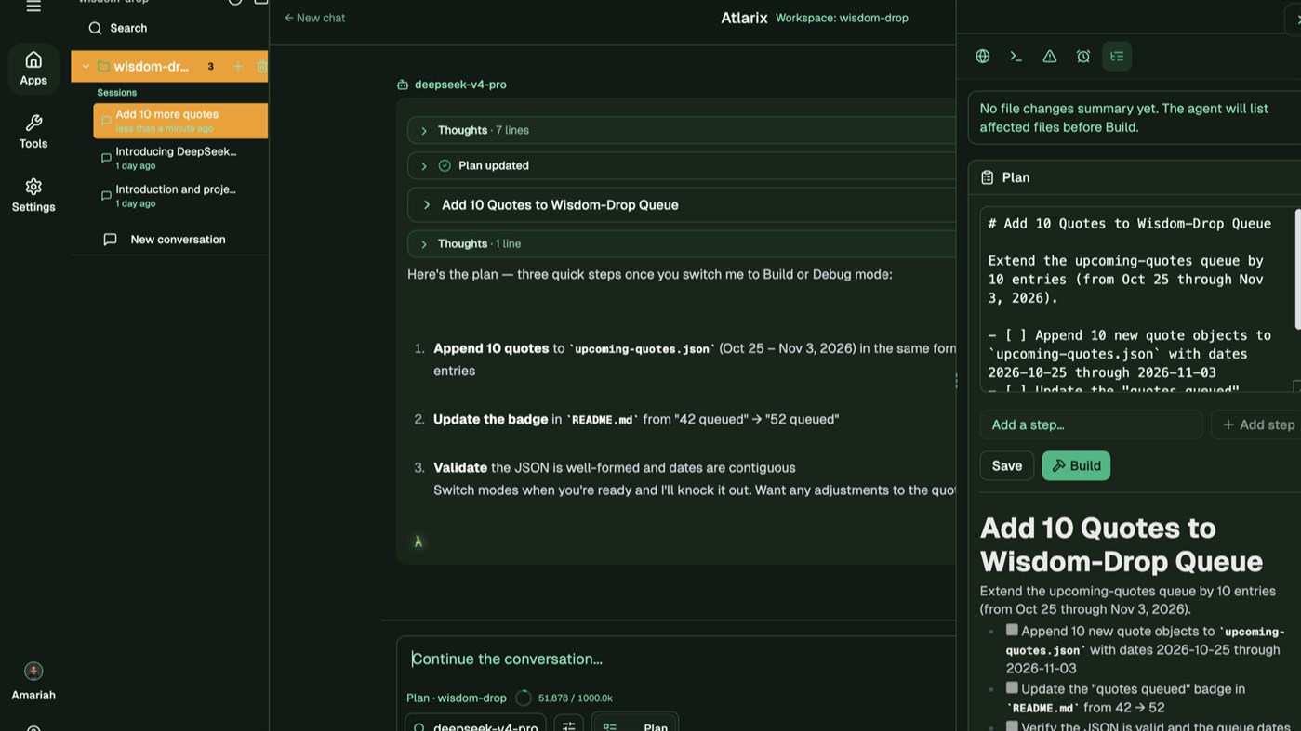
Task: Start a New conversation
Action: click(169, 240)
